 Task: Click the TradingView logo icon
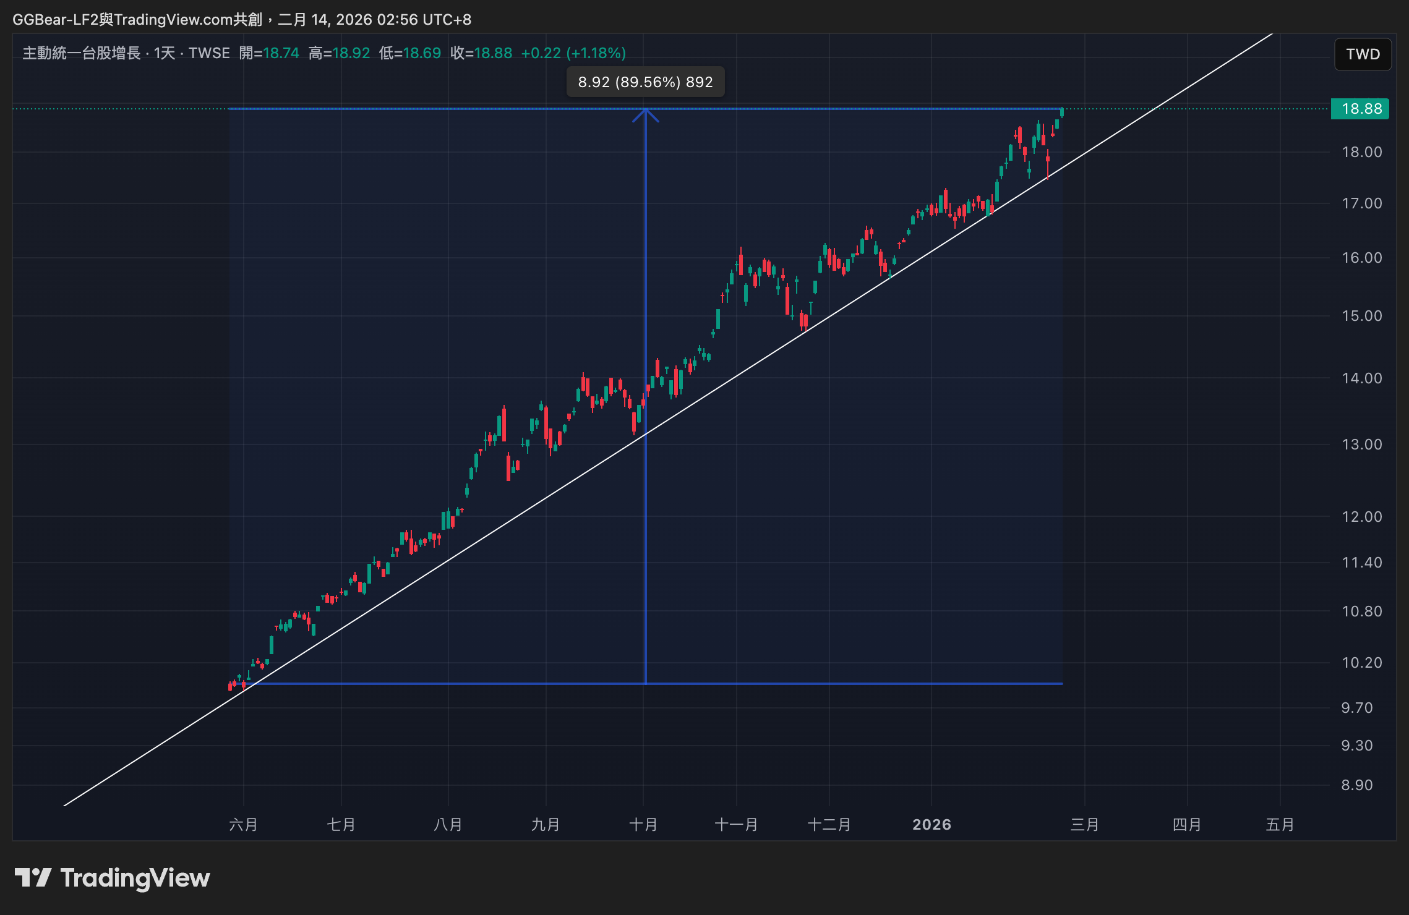pyautogui.click(x=33, y=877)
